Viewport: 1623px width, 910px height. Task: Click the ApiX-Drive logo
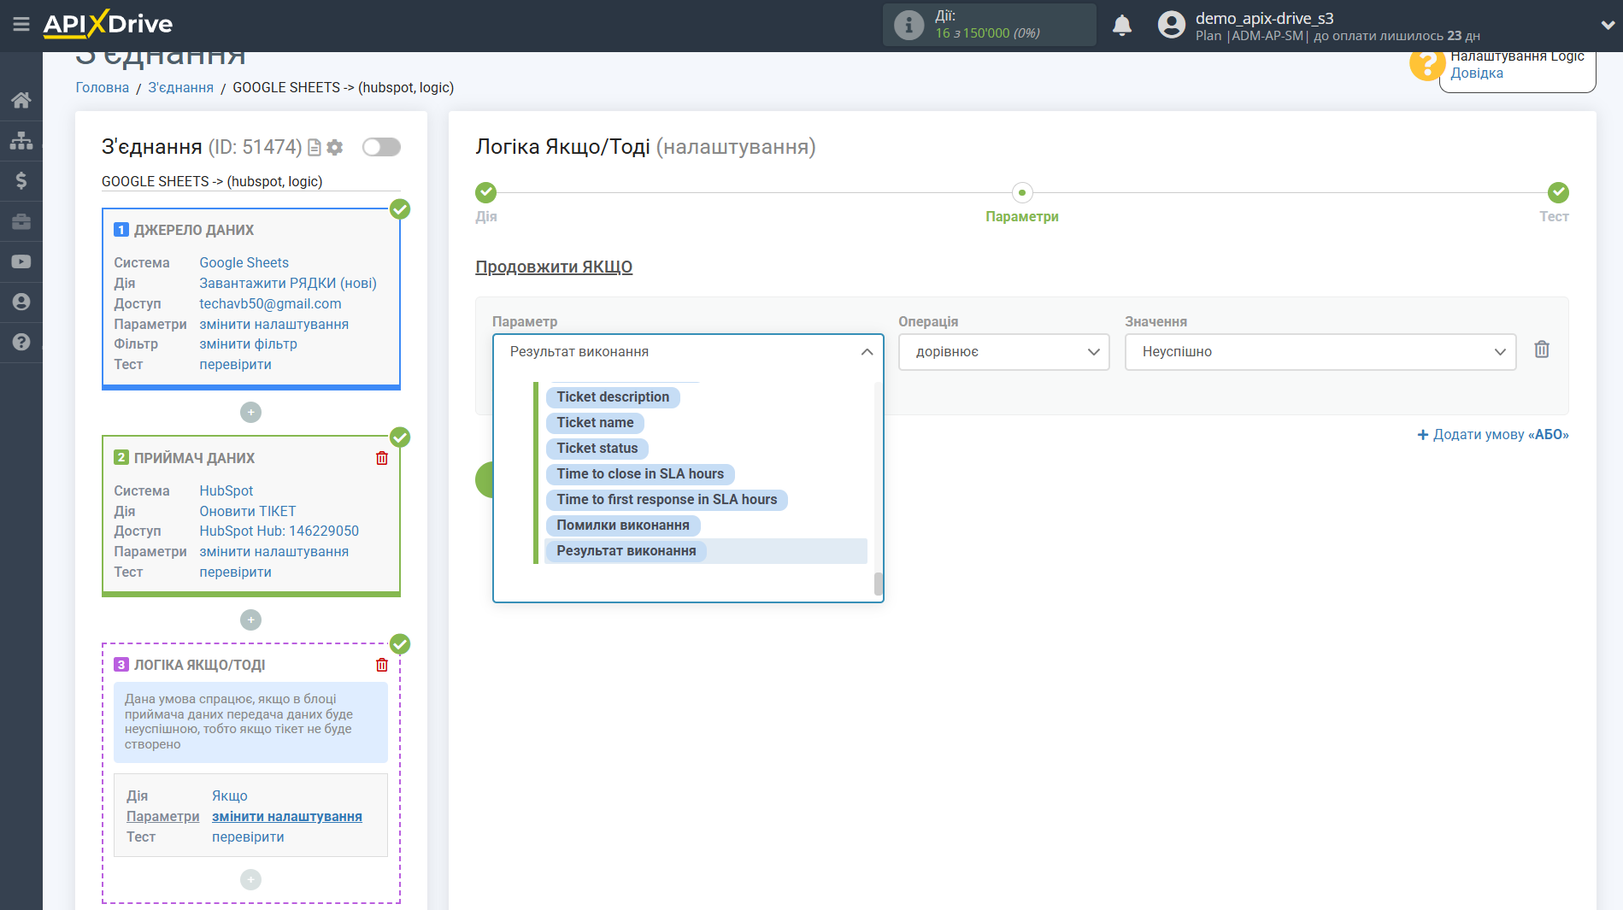tap(108, 24)
